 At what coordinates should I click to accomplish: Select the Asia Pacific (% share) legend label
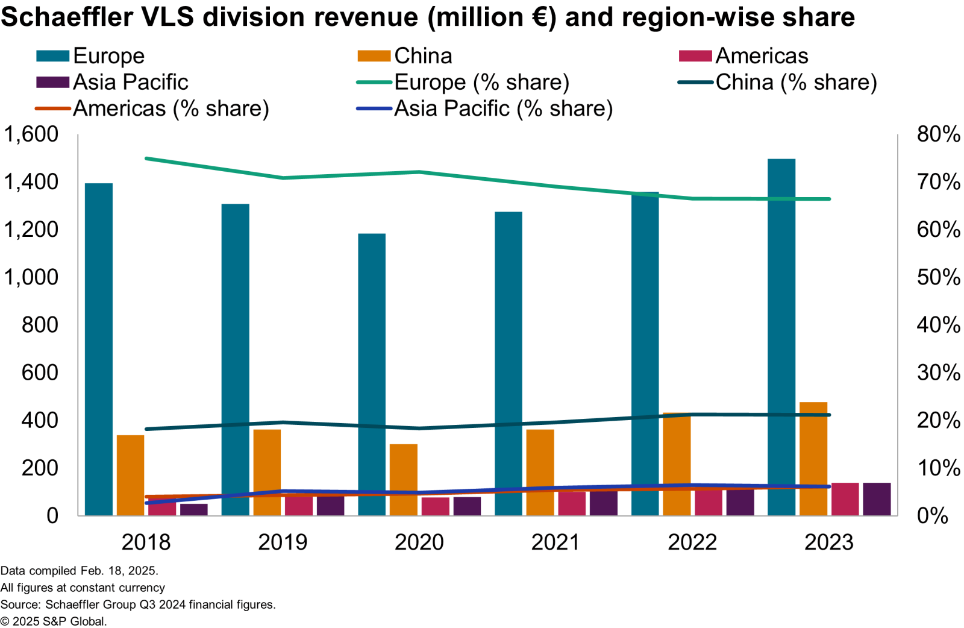[x=503, y=108]
